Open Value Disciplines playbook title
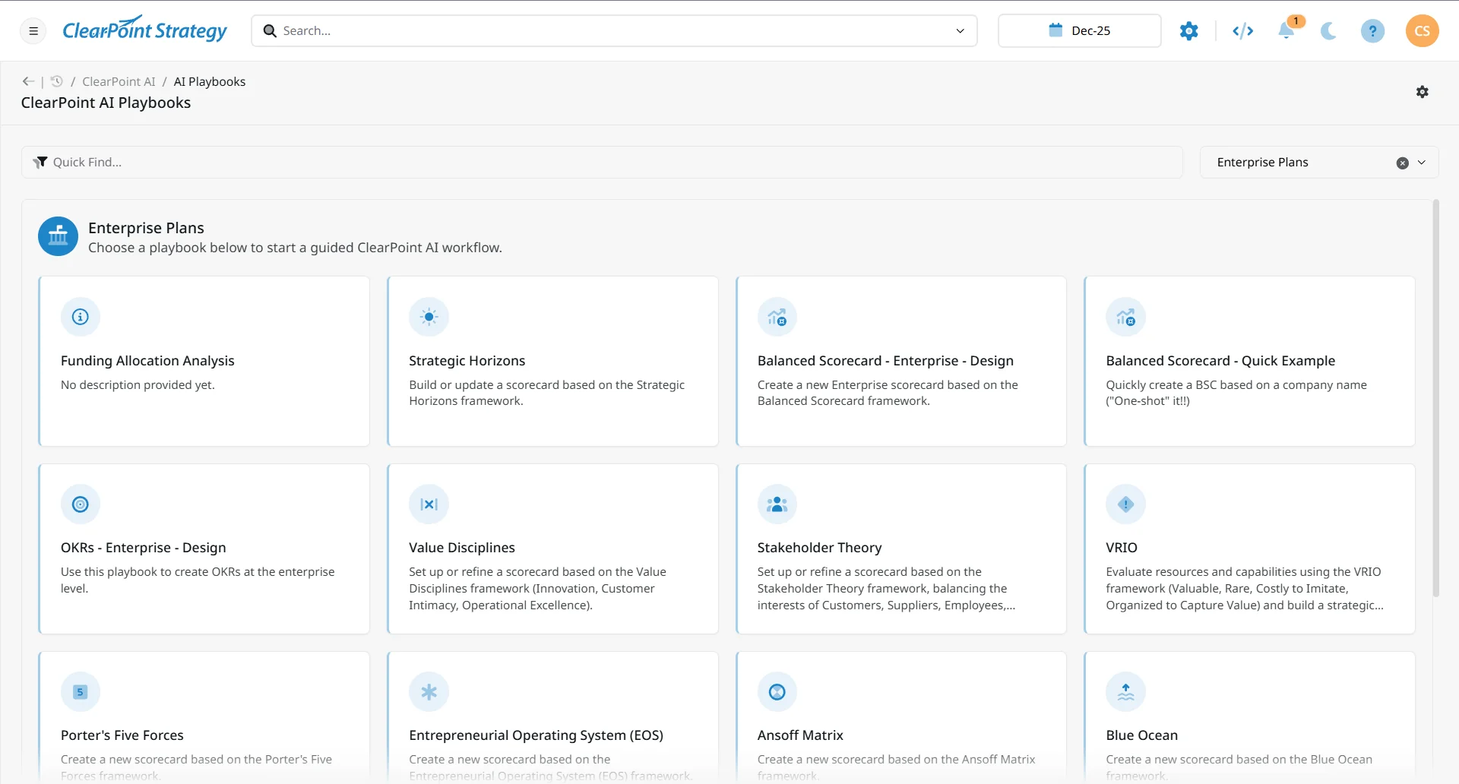Viewport: 1459px width, 784px height. tap(462, 548)
